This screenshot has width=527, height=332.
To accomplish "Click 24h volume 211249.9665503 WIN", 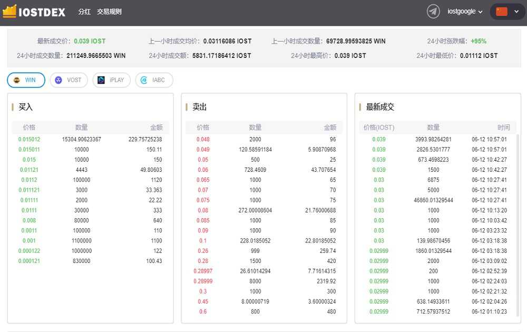I will coord(96,55).
